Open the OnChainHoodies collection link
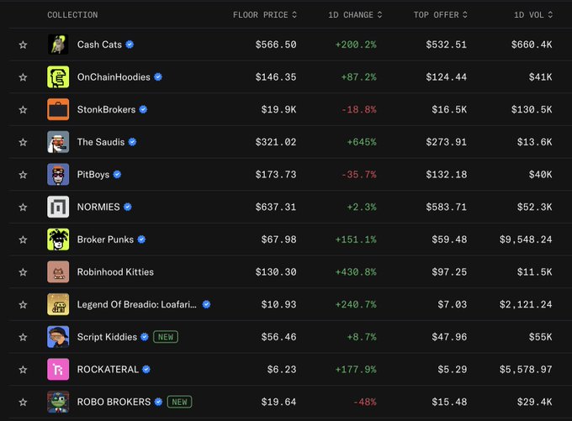The image size is (572, 421). pos(114,77)
